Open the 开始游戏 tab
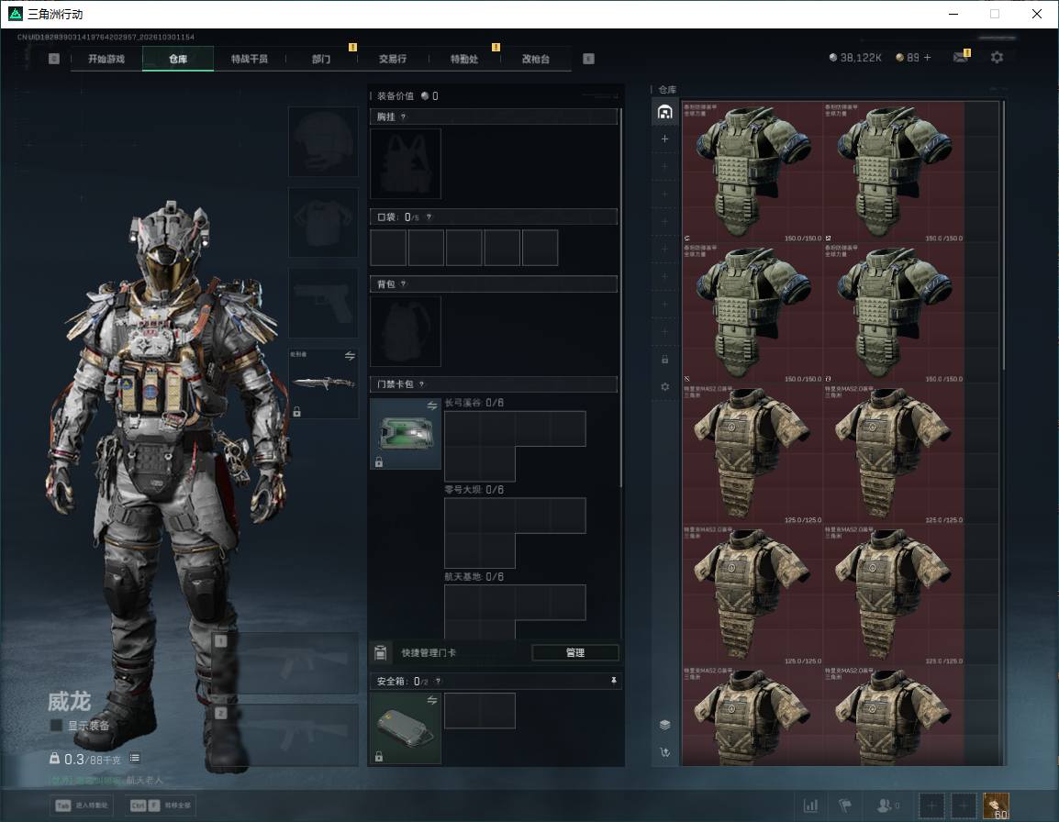Viewport: 1059px width, 822px height. pyautogui.click(x=106, y=59)
